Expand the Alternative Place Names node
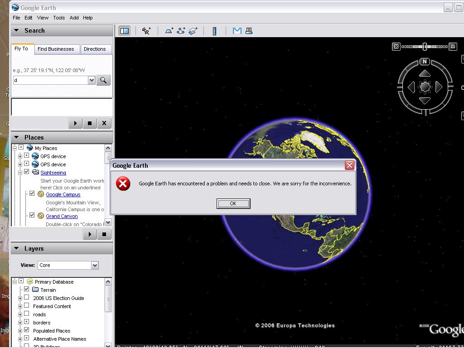Image resolution: width=464 pixels, height=348 pixels. [20, 339]
